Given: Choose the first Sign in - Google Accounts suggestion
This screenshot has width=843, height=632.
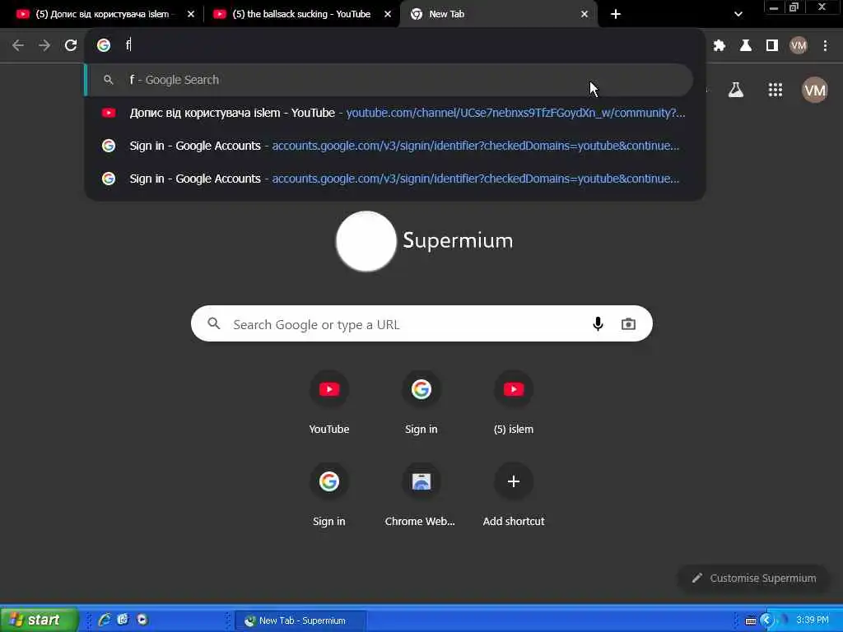Looking at the screenshot, I should coord(395,146).
